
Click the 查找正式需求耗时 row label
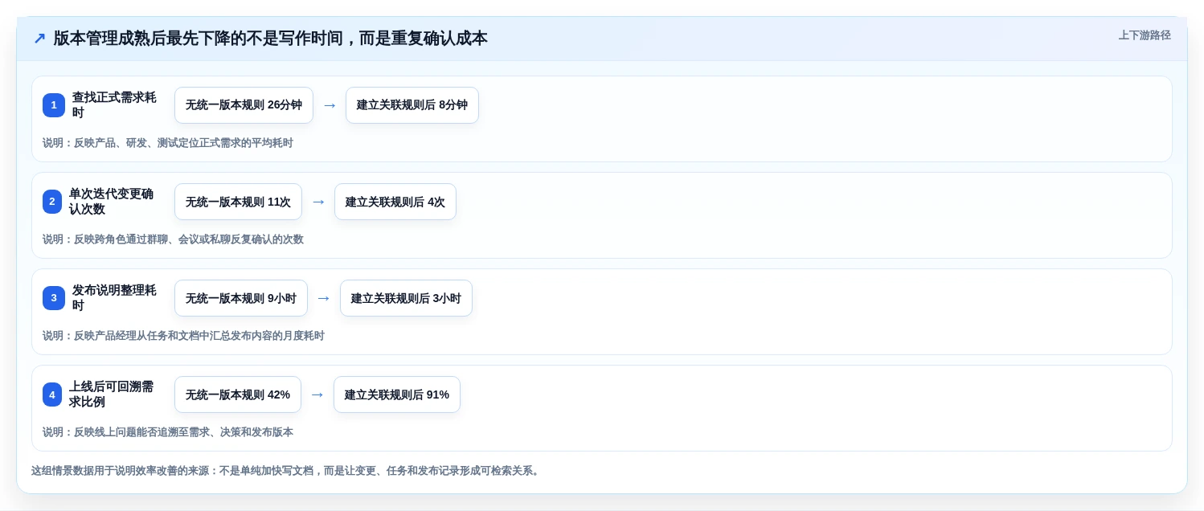click(x=114, y=105)
